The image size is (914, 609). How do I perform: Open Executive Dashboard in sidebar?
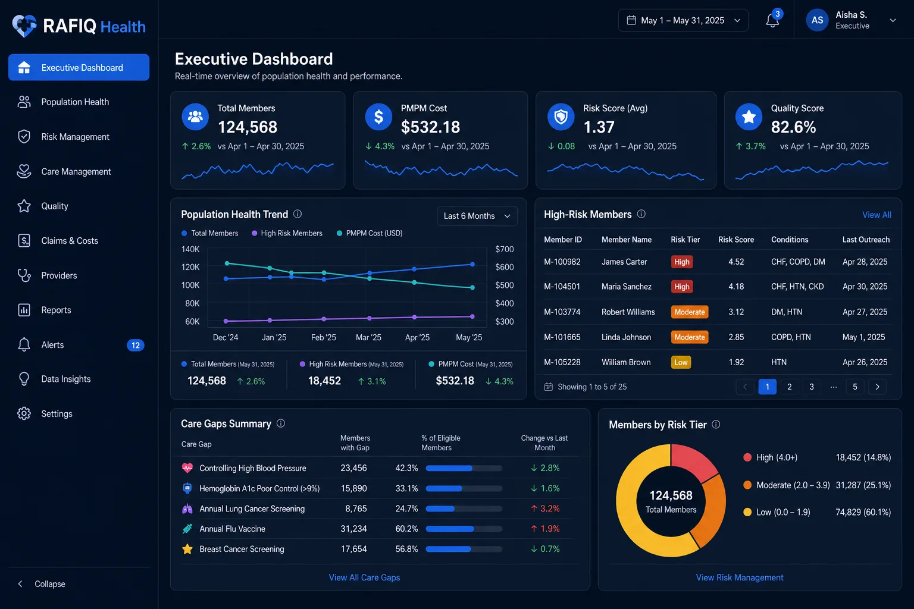(x=79, y=67)
